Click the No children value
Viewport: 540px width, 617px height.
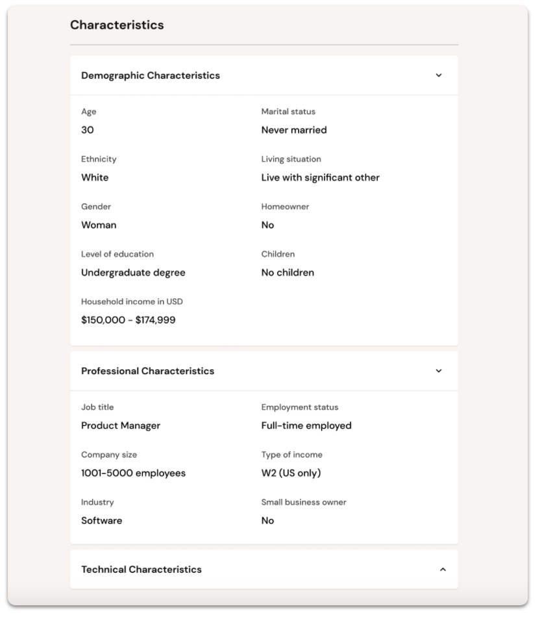(288, 273)
